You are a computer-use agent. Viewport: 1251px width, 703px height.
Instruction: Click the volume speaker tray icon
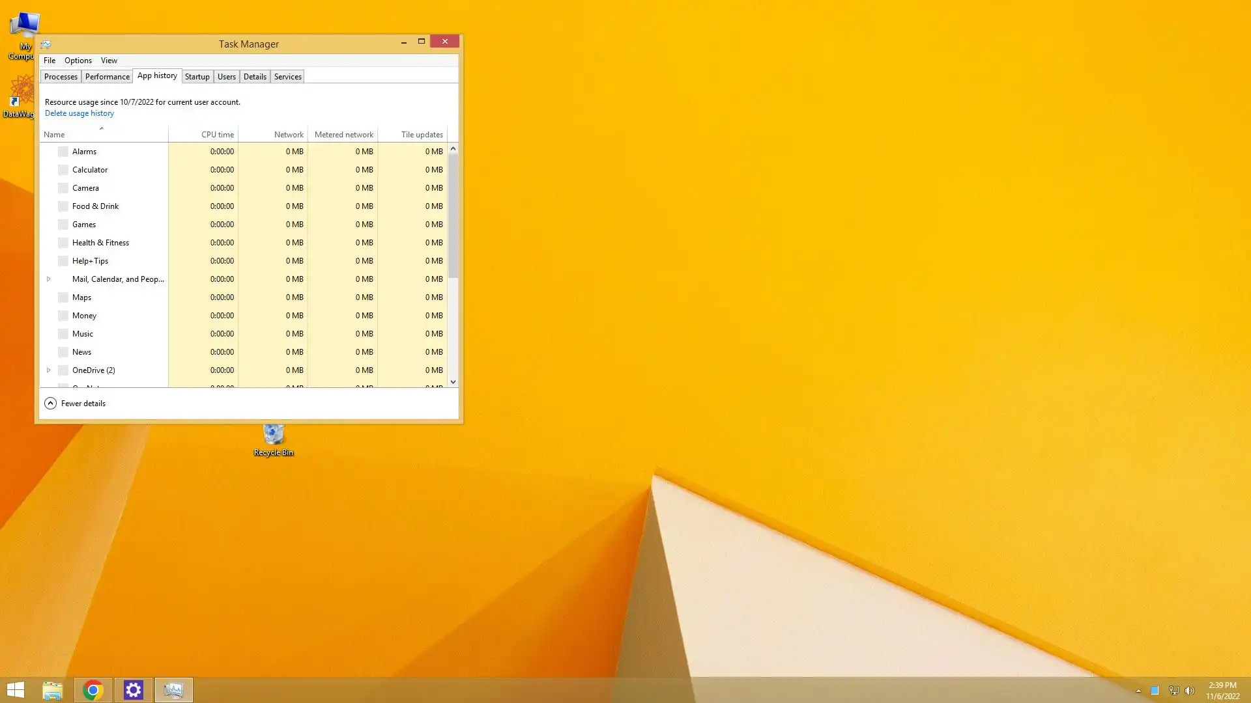pos(1190,691)
